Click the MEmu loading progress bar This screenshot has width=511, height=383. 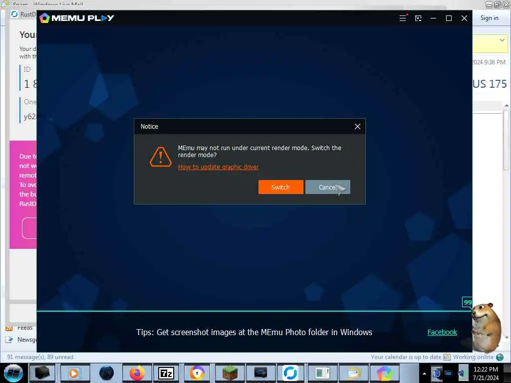click(x=254, y=311)
